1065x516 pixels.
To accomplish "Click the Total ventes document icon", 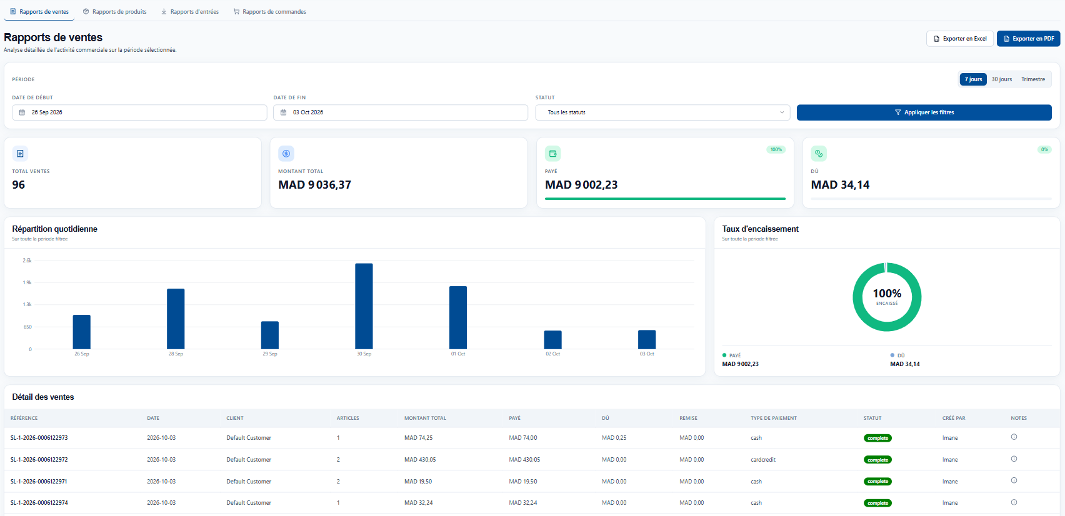I will click(x=20, y=154).
